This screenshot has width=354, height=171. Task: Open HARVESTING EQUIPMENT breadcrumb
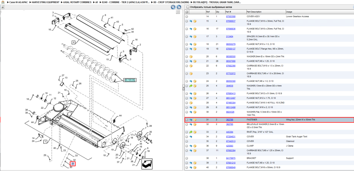(x=45, y=2)
